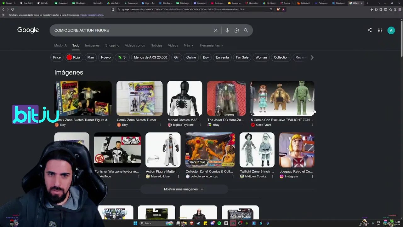
Task: Apply the For Sale filter chip
Action: click(242, 57)
